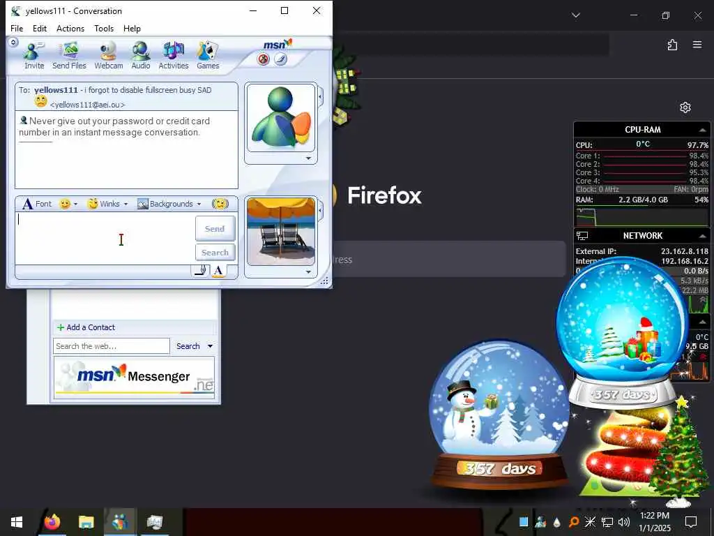The height and width of the screenshot is (536, 714).
Task: Click the Audio toolbar icon
Action: (x=141, y=54)
